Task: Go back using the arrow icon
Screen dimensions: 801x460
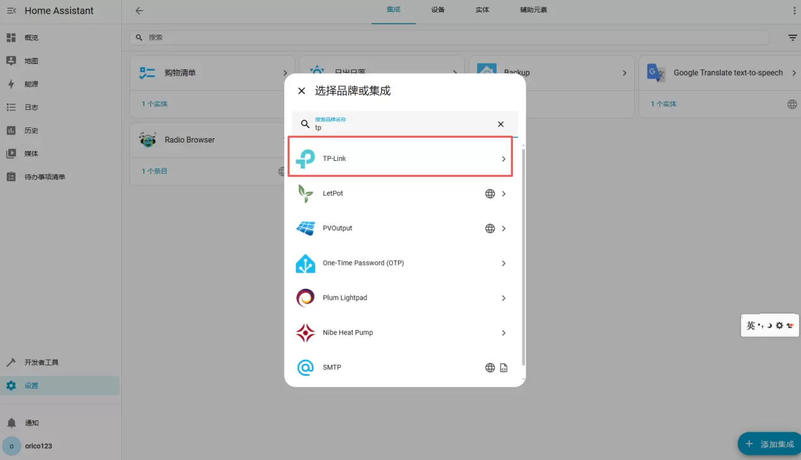Action: [x=140, y=11]
